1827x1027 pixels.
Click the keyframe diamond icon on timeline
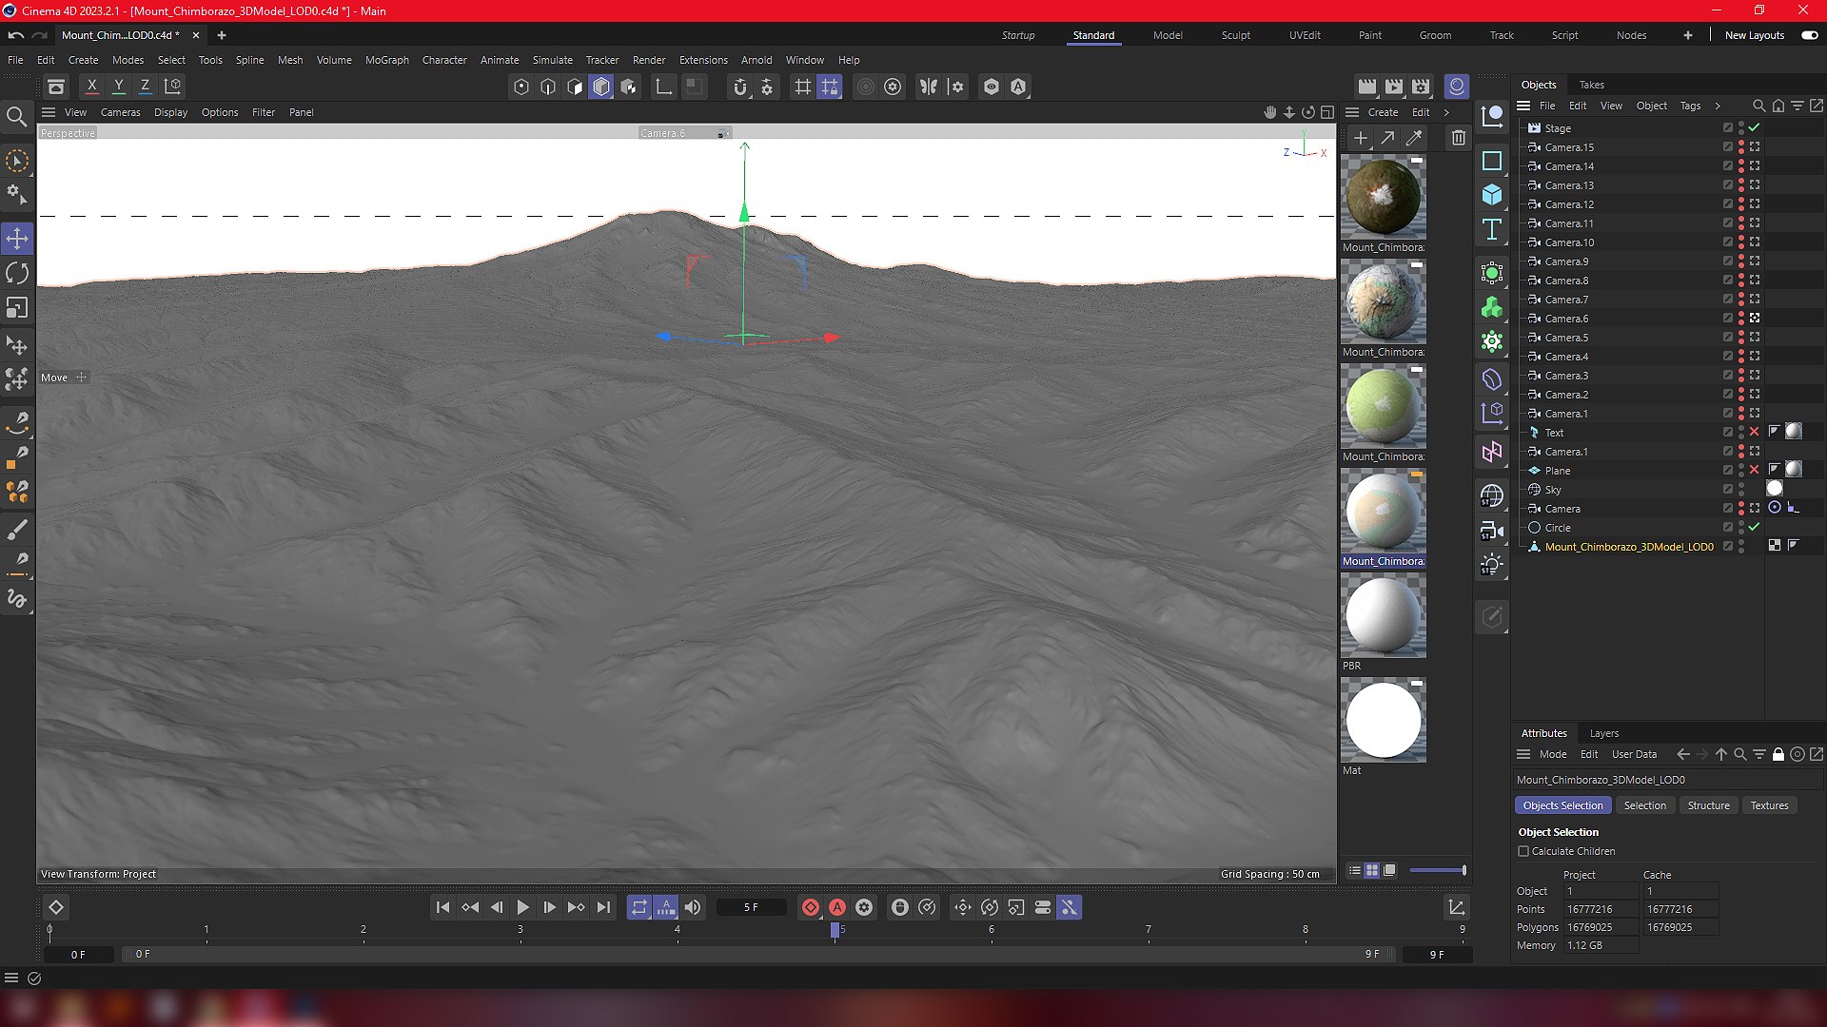(56, 907)
